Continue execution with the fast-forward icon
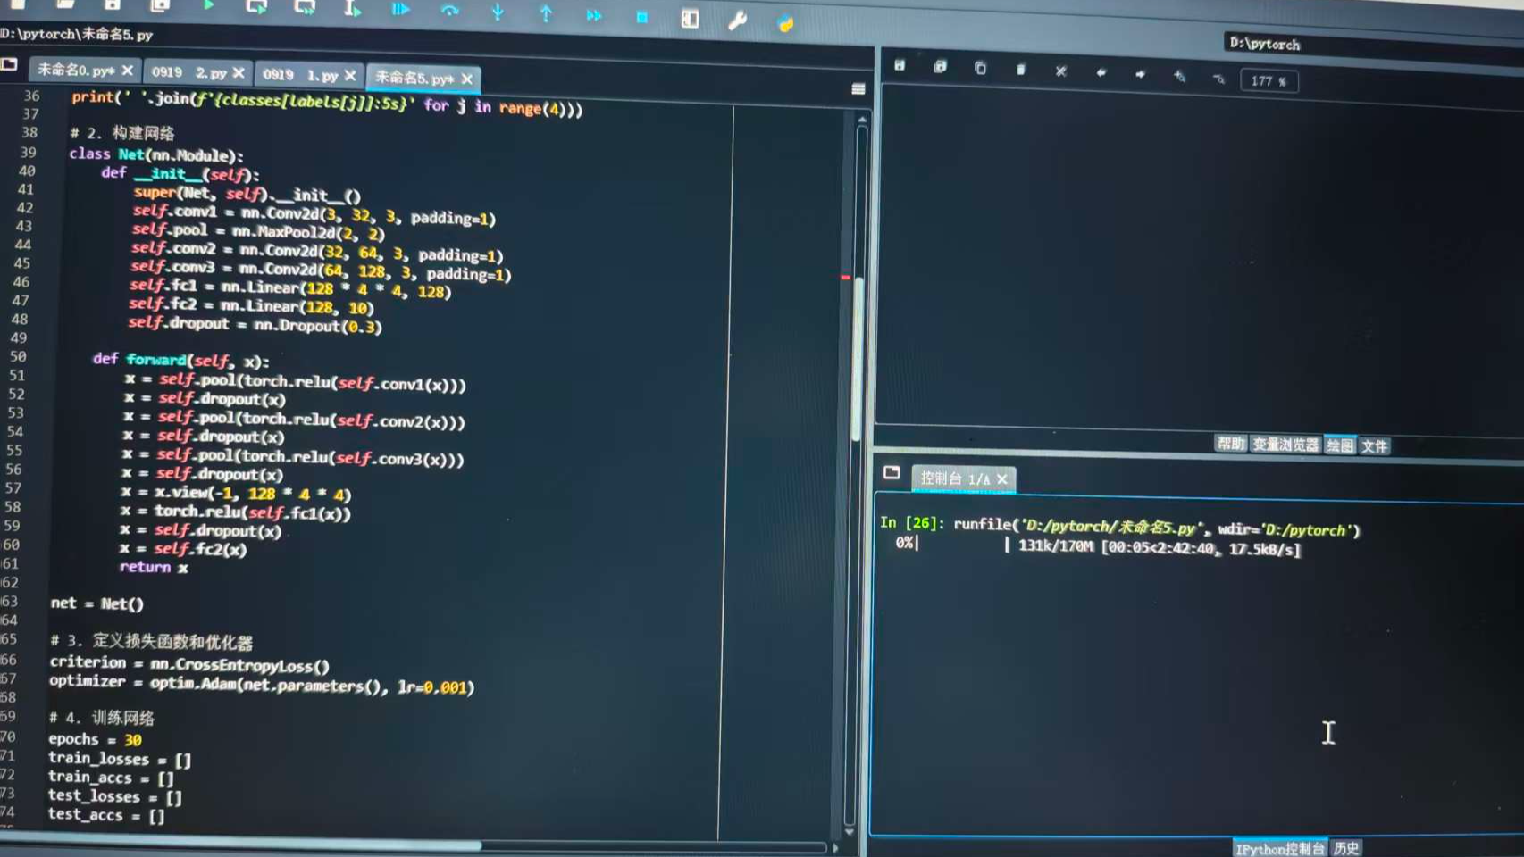 point(594,15)
